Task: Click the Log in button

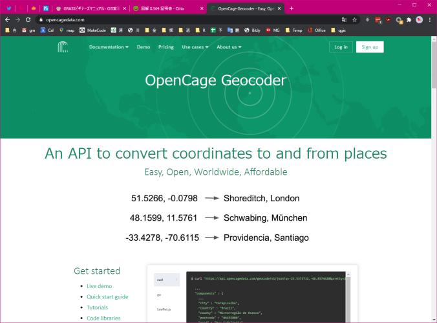Action: coord(340,47)
